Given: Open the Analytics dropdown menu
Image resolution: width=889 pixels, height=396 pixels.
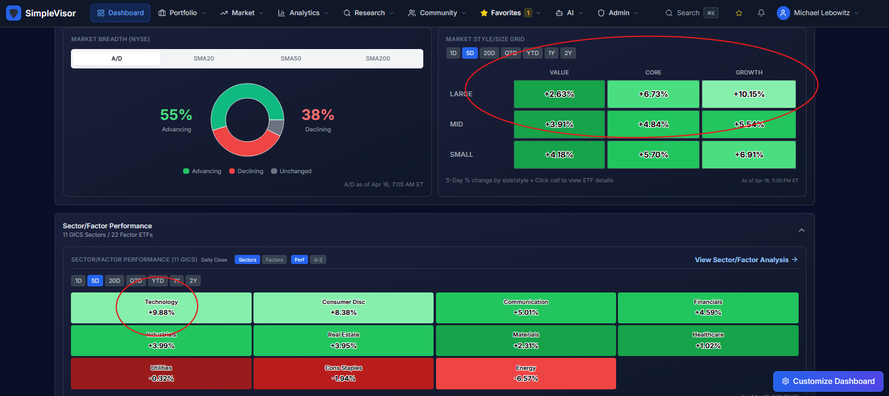Looking at the screenshot, I should [303, 13].
